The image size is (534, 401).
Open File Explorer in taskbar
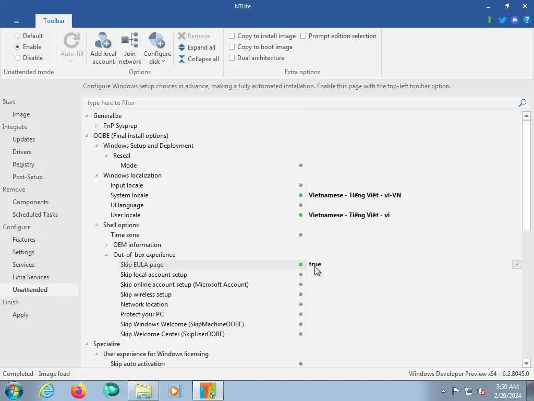coord(143,391)
